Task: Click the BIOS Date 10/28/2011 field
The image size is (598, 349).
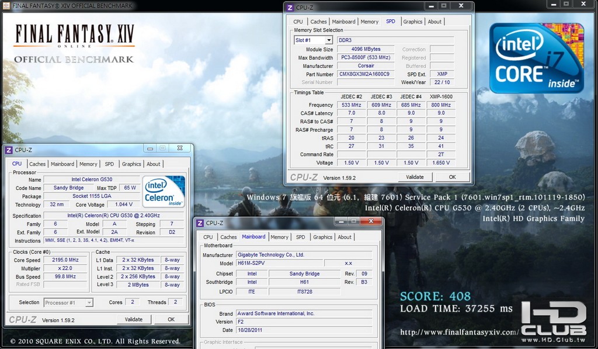Action: pyautogui.click(x=304, y=330)
